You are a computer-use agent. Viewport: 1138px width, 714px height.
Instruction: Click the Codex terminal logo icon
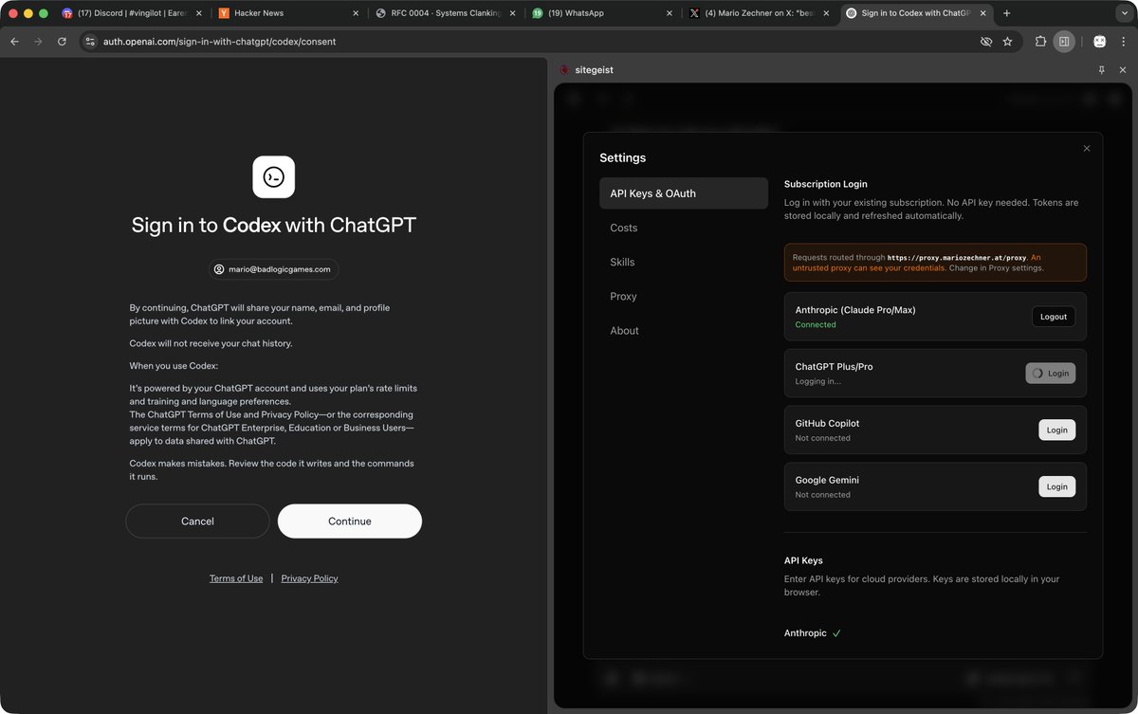coord(273,177)
